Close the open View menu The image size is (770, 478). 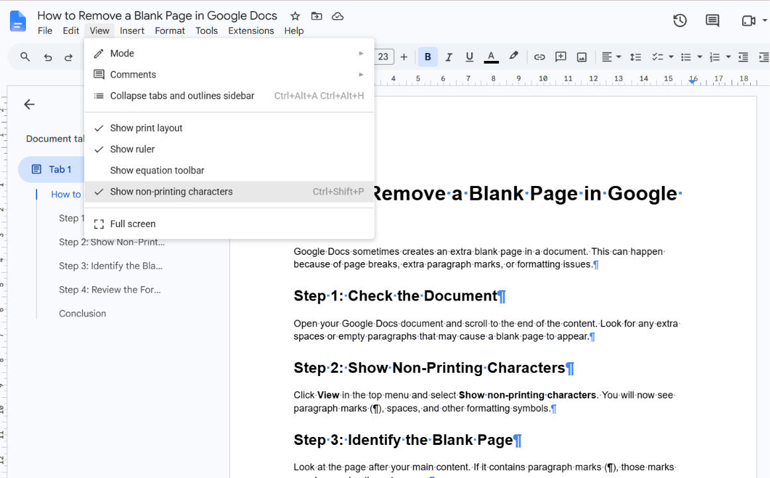99,30
